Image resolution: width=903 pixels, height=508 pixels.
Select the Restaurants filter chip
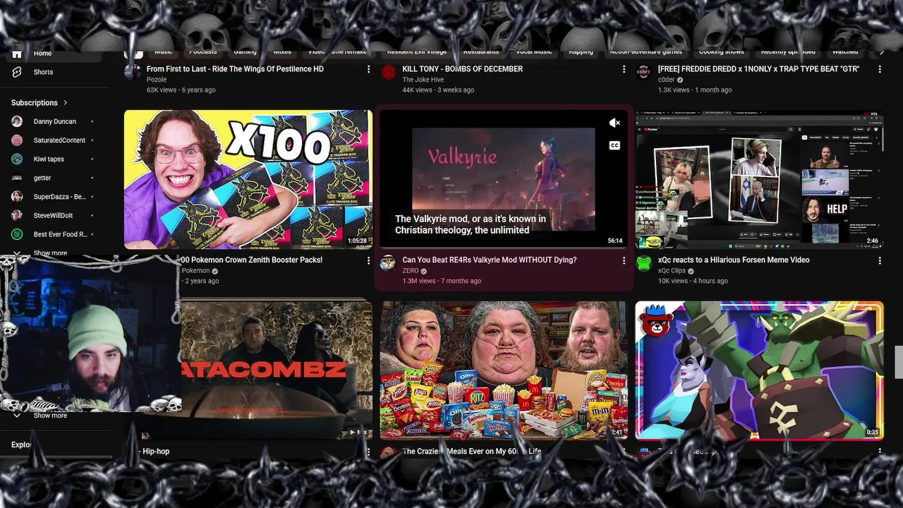click(481, 52)
